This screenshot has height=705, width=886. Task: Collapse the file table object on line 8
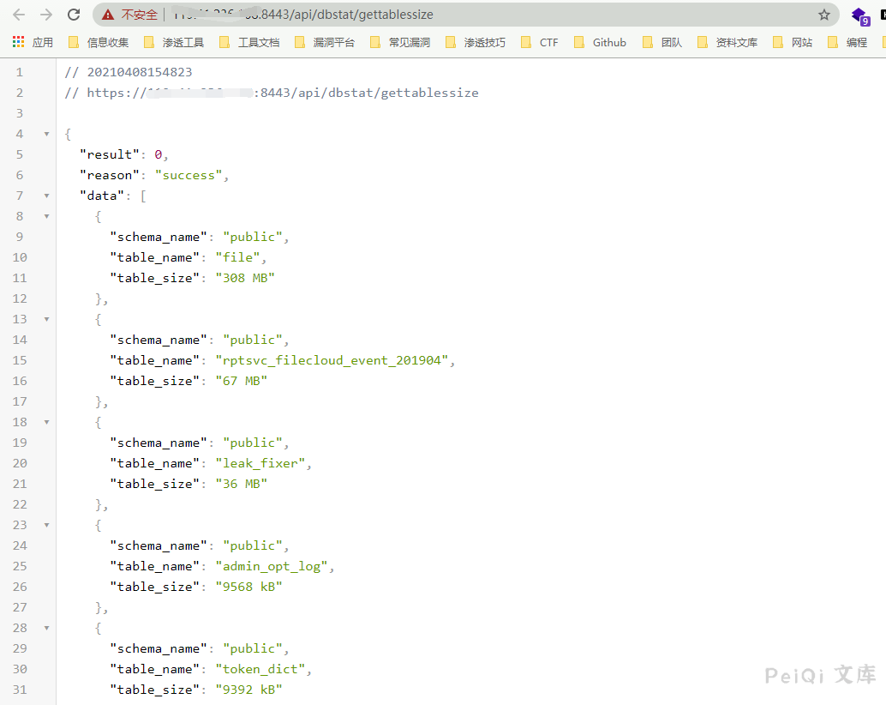[46, 216]
